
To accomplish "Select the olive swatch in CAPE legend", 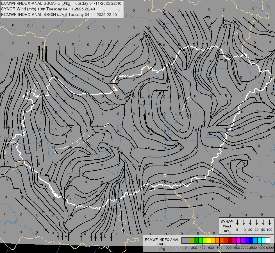I will pos(192,241).
